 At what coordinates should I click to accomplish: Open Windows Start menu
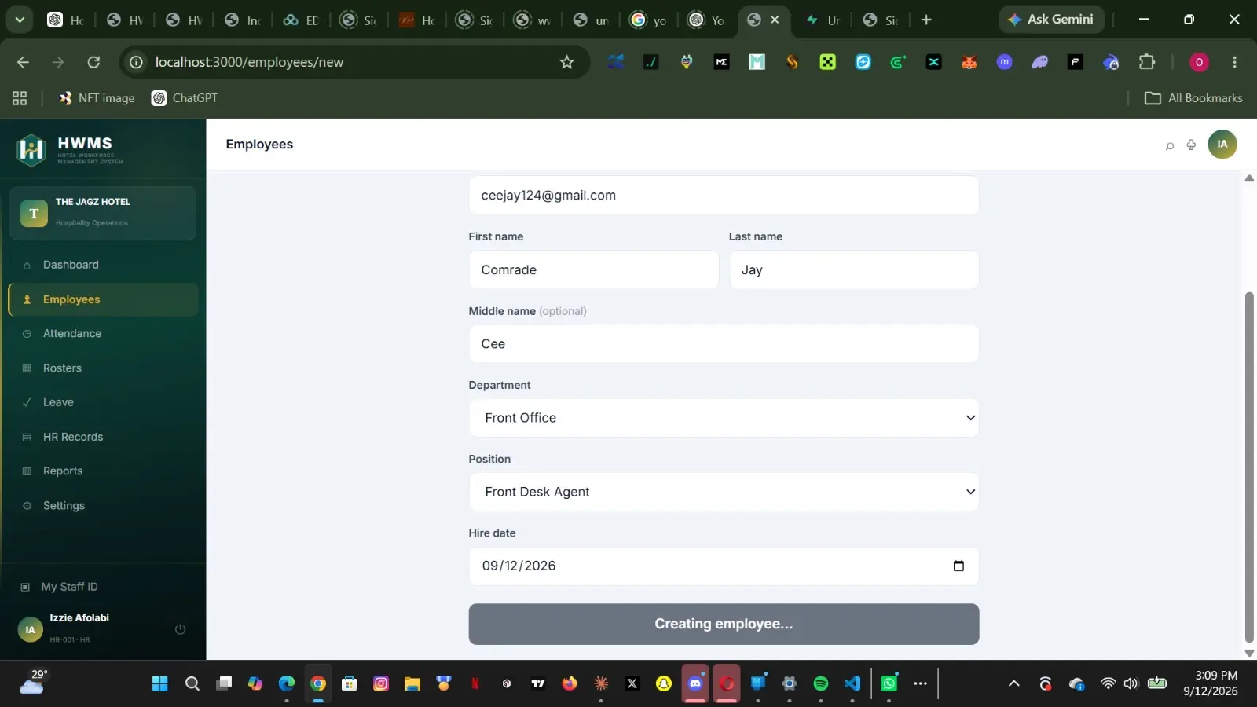(x=160, y=683)
